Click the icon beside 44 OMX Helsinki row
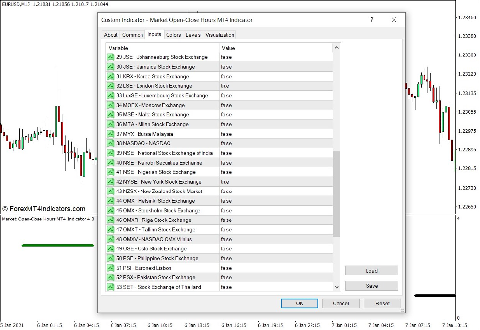 click(111, 201)
